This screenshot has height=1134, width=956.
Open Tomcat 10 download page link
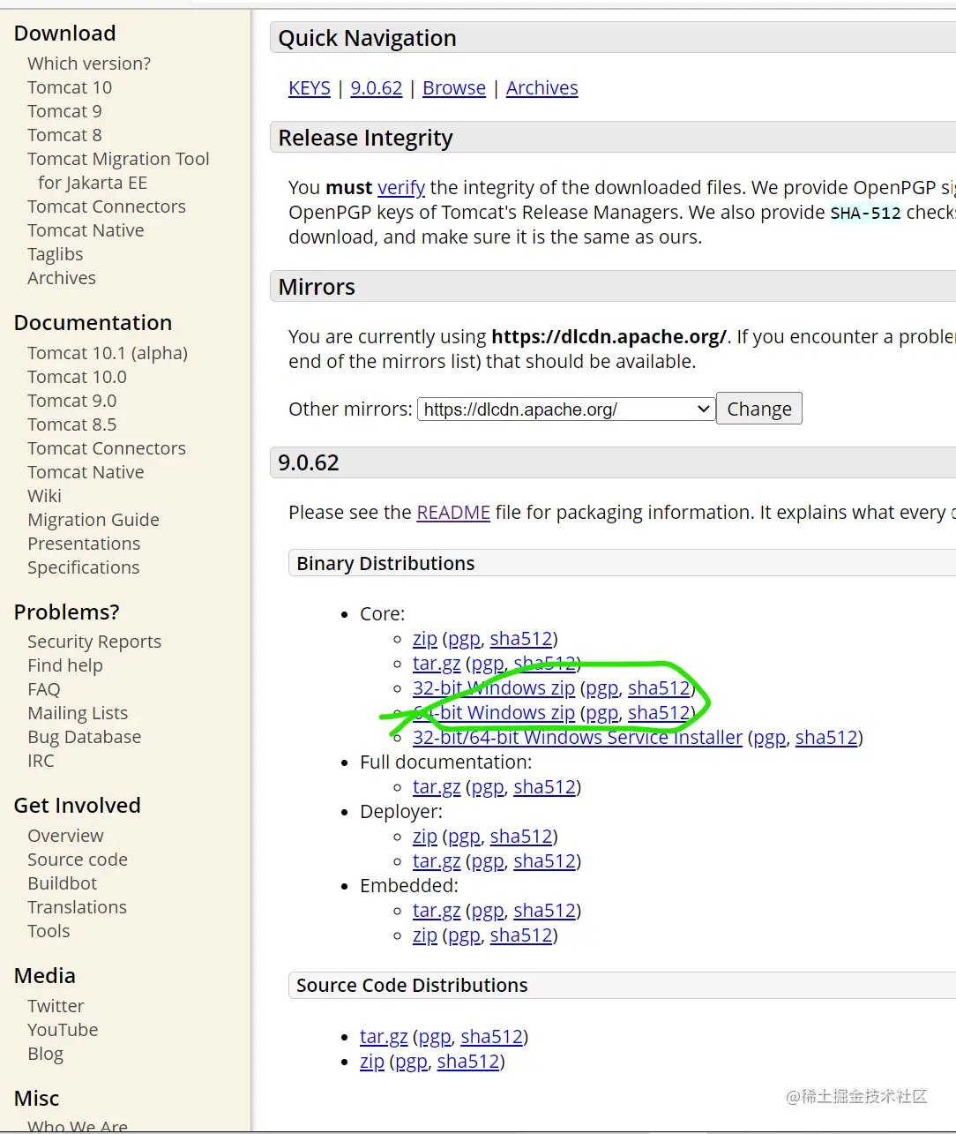pos(70,87)
